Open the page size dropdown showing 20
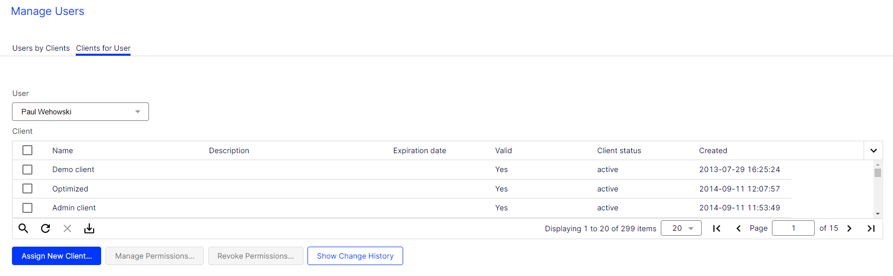This screenshot has height=276, width=893. pyautogui.click(x=681, y=228)
